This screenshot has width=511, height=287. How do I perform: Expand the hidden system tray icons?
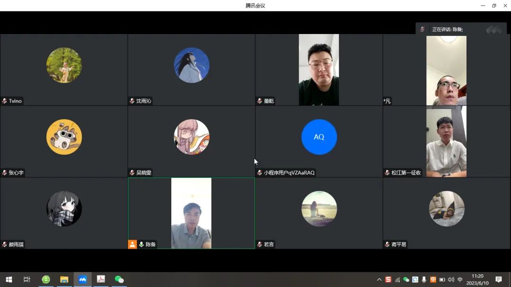[x=379, y=279]
